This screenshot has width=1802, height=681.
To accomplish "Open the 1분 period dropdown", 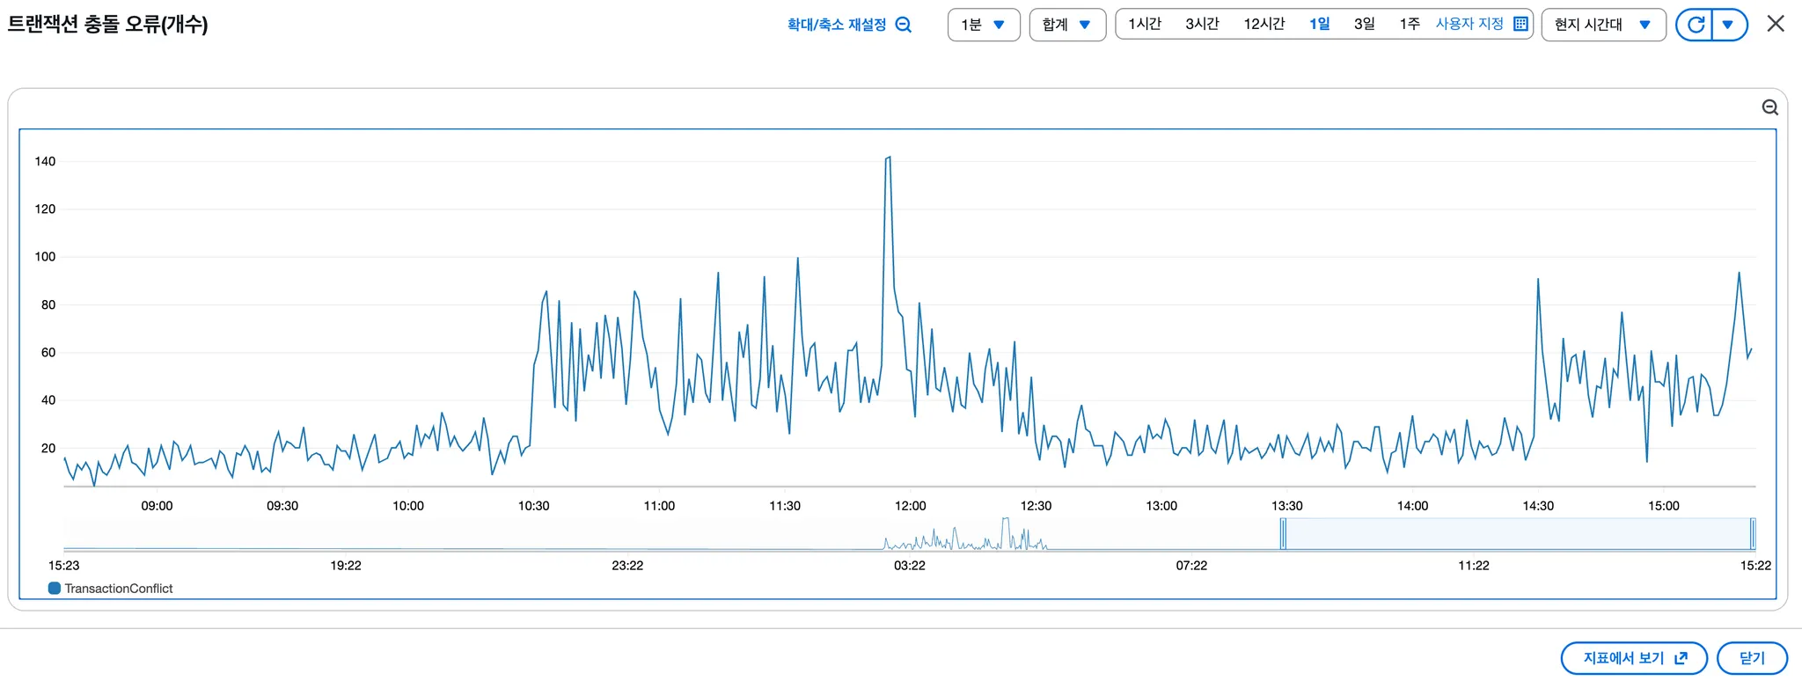I will point(984,25).
